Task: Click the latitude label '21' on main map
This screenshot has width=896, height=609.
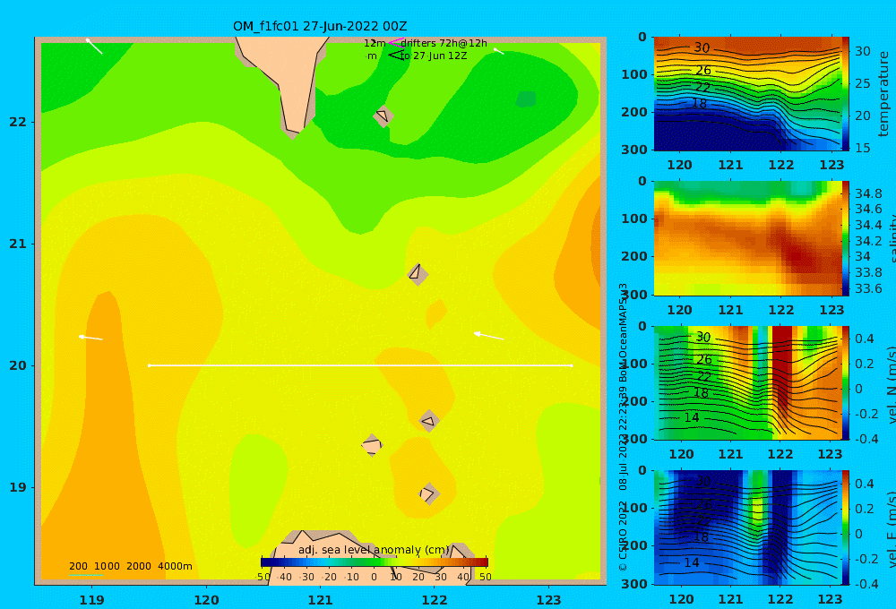Action: coord(18,244)
